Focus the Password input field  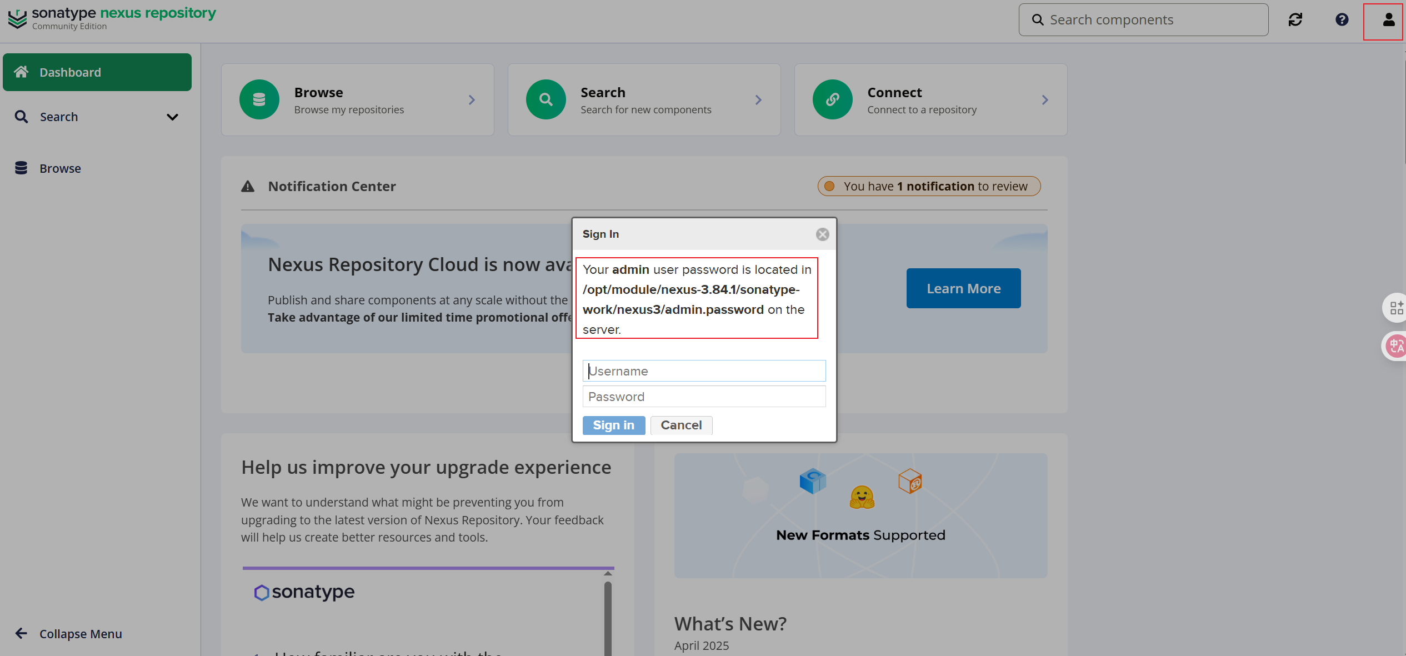point(704,397)
